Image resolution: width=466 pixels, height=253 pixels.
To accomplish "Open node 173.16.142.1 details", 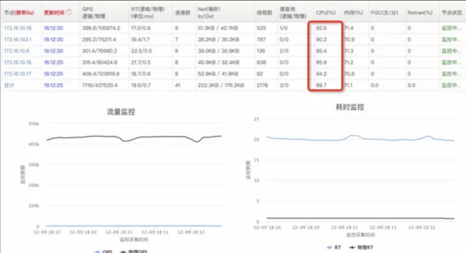I will click(x=17, y=39).
